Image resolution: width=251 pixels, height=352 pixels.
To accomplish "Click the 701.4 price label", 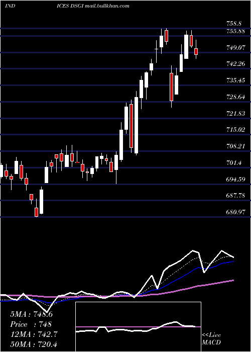I will click(234, 163).
